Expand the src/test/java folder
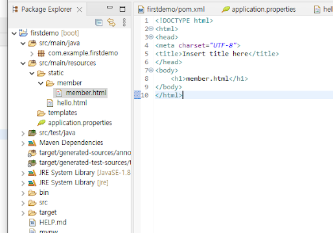The width and height of the screenshot is (333, 233). [23, 133]
